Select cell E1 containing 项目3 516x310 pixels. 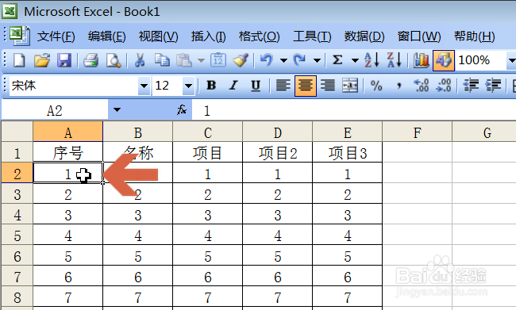tap(347, 152)
